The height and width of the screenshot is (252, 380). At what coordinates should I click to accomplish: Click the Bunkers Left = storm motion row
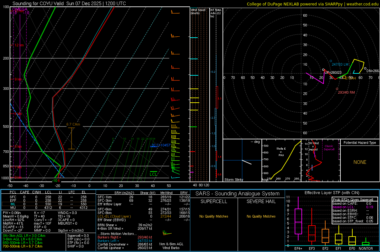[125, 241]
